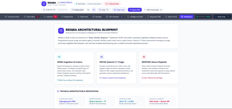
Task: Click Sub-7-Minute Arrival Target label
Action: [153, 78]
